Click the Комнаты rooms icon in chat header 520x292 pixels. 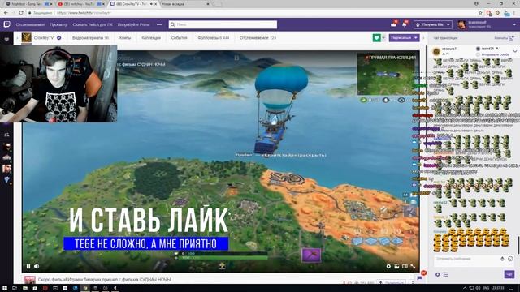coord(511,38)
